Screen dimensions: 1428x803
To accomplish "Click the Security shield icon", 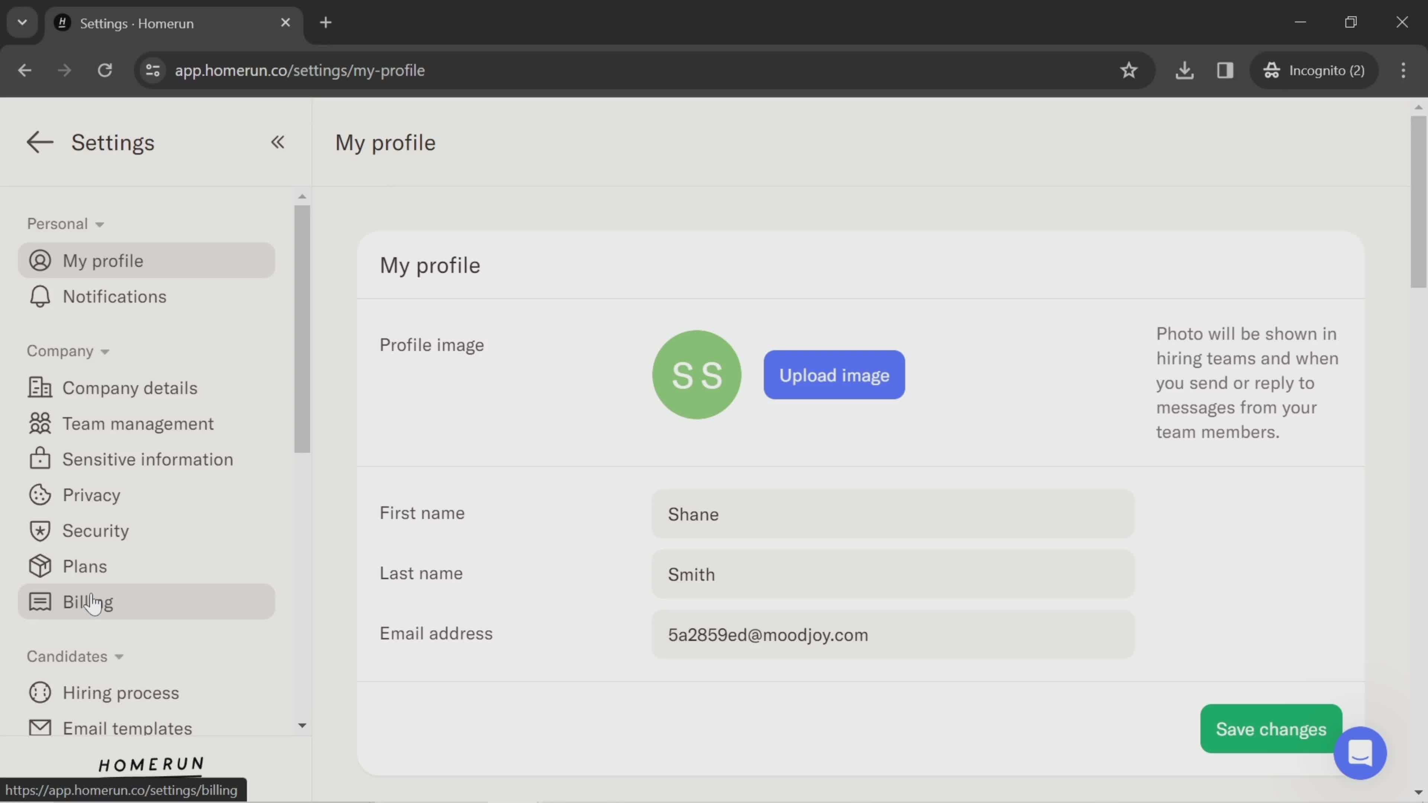I will [40, 531].
